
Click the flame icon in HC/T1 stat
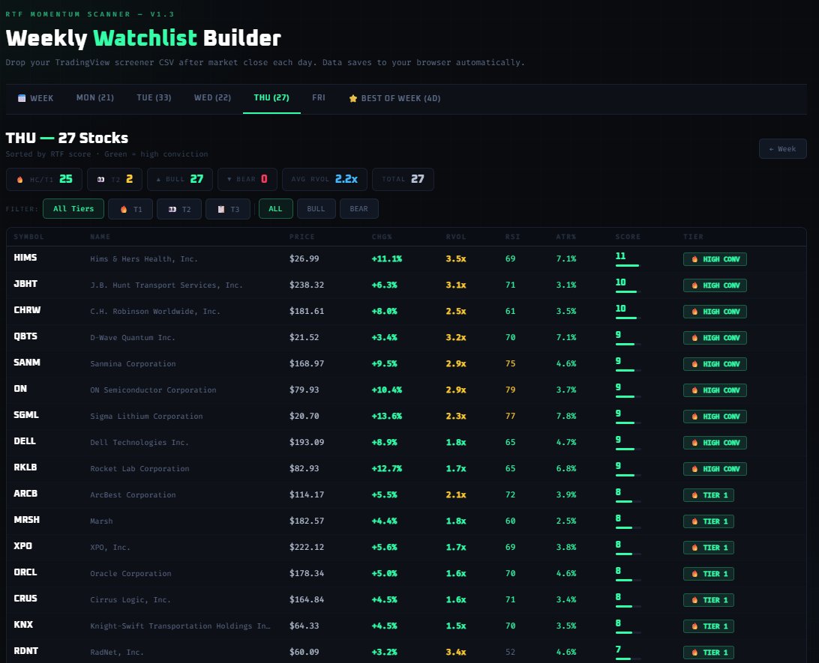[x=19, y=180]
